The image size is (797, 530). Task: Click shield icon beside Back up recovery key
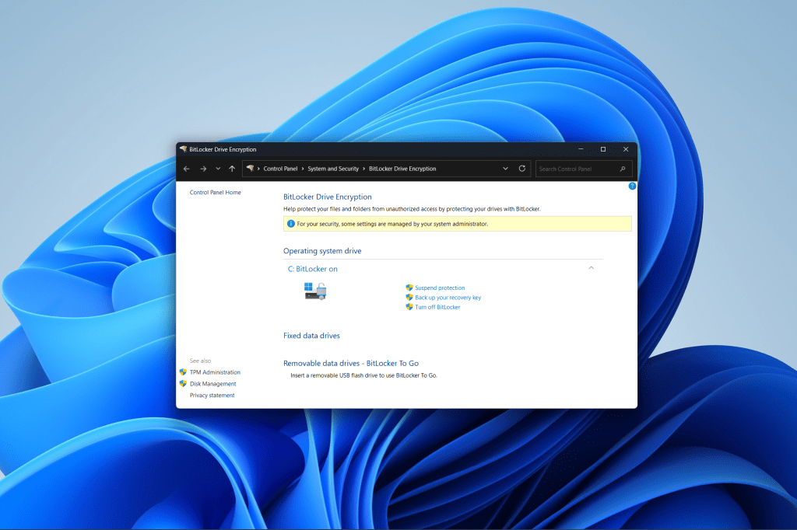pos(409,298)
